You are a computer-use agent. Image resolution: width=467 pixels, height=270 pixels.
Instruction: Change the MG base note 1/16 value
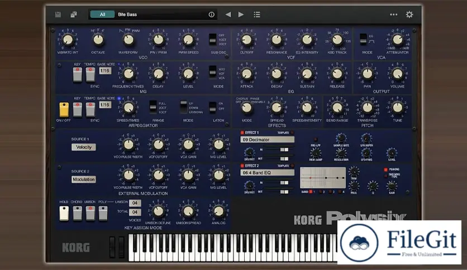pos(105,71)
